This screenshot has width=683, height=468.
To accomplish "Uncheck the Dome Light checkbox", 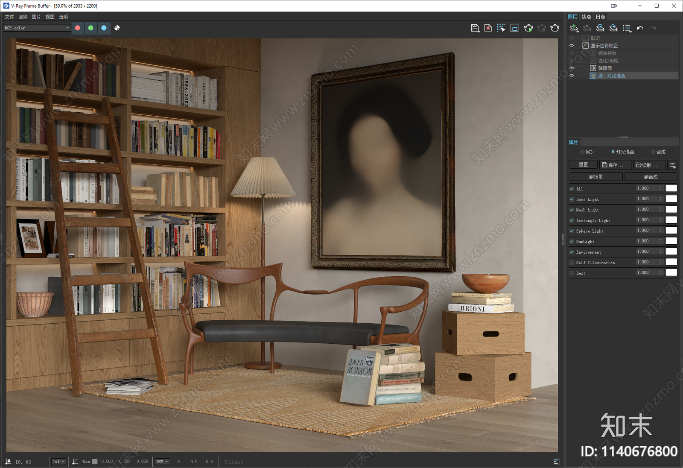I will point(572,199).
